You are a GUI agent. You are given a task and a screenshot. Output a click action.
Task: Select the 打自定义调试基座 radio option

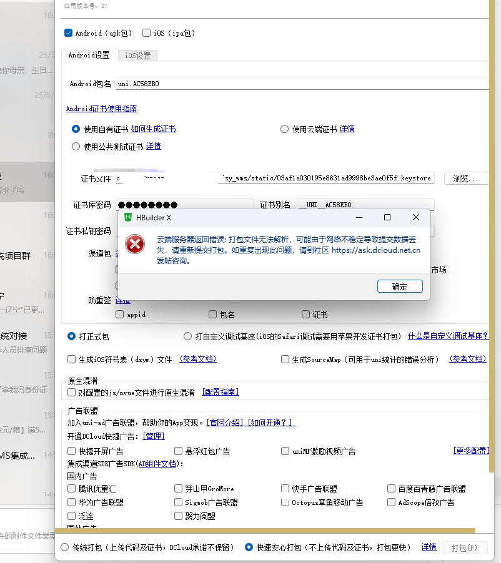pos(187,336)
